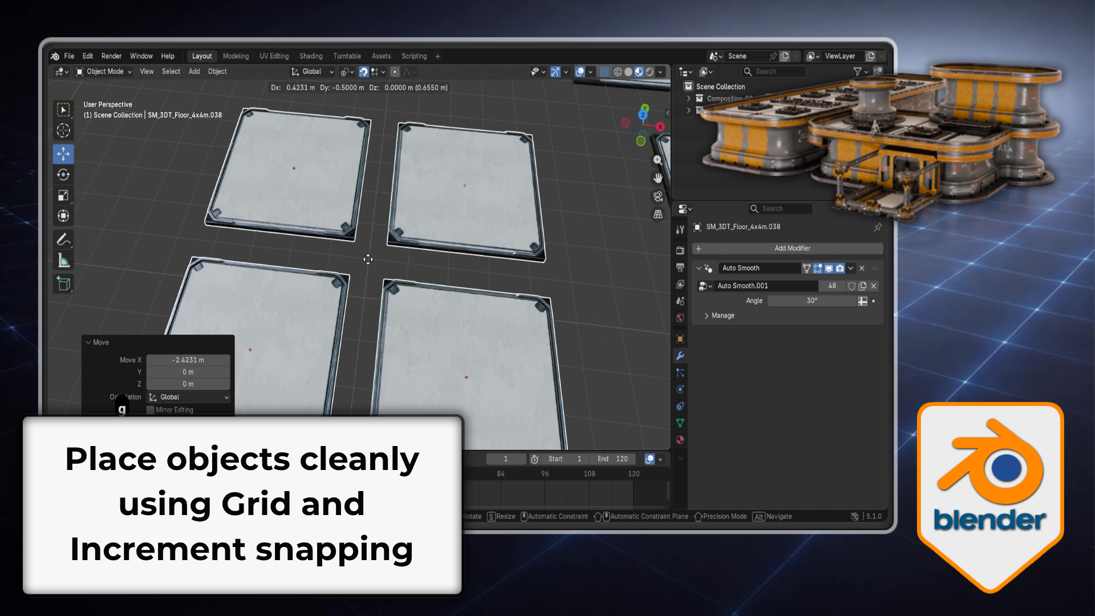1095x616 pixels.
Task: Remove the Auto Smooth modifier
Action: (862, 268)
